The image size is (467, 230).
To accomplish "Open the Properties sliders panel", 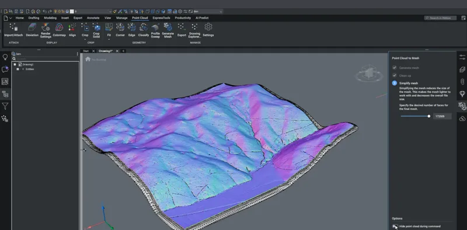I will pos(462,57).
